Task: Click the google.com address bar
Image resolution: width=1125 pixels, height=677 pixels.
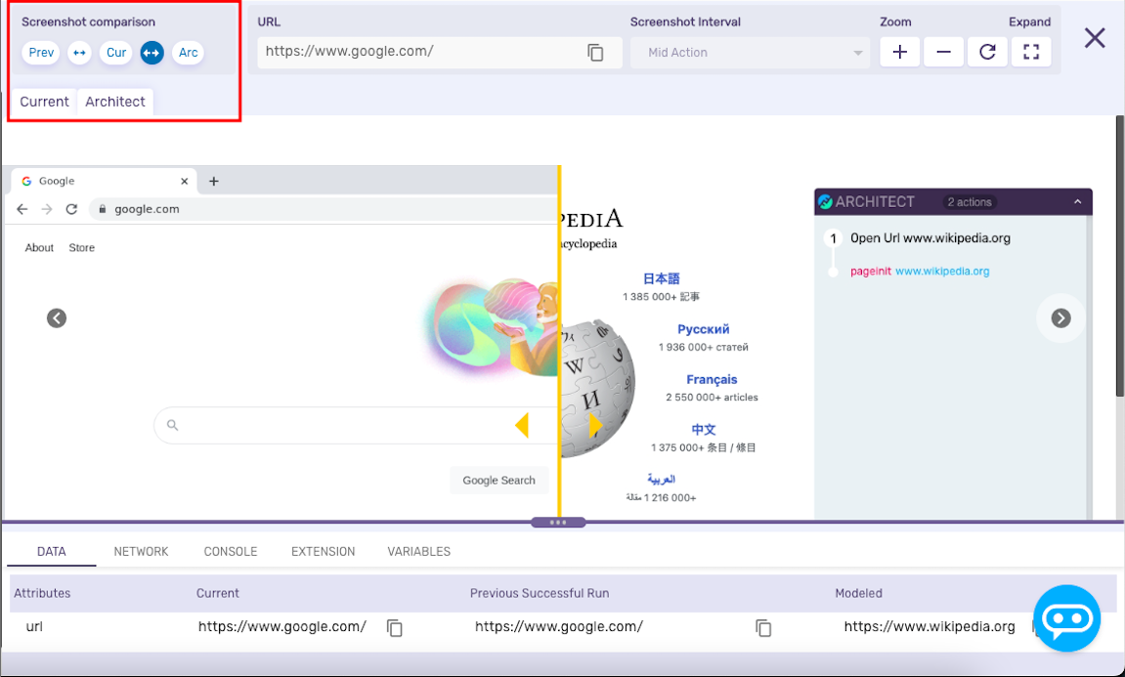Action: [323, 209]
